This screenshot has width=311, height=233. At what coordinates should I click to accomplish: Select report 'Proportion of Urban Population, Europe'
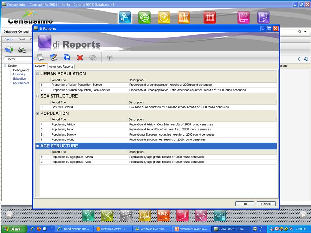tap(158, 85)
